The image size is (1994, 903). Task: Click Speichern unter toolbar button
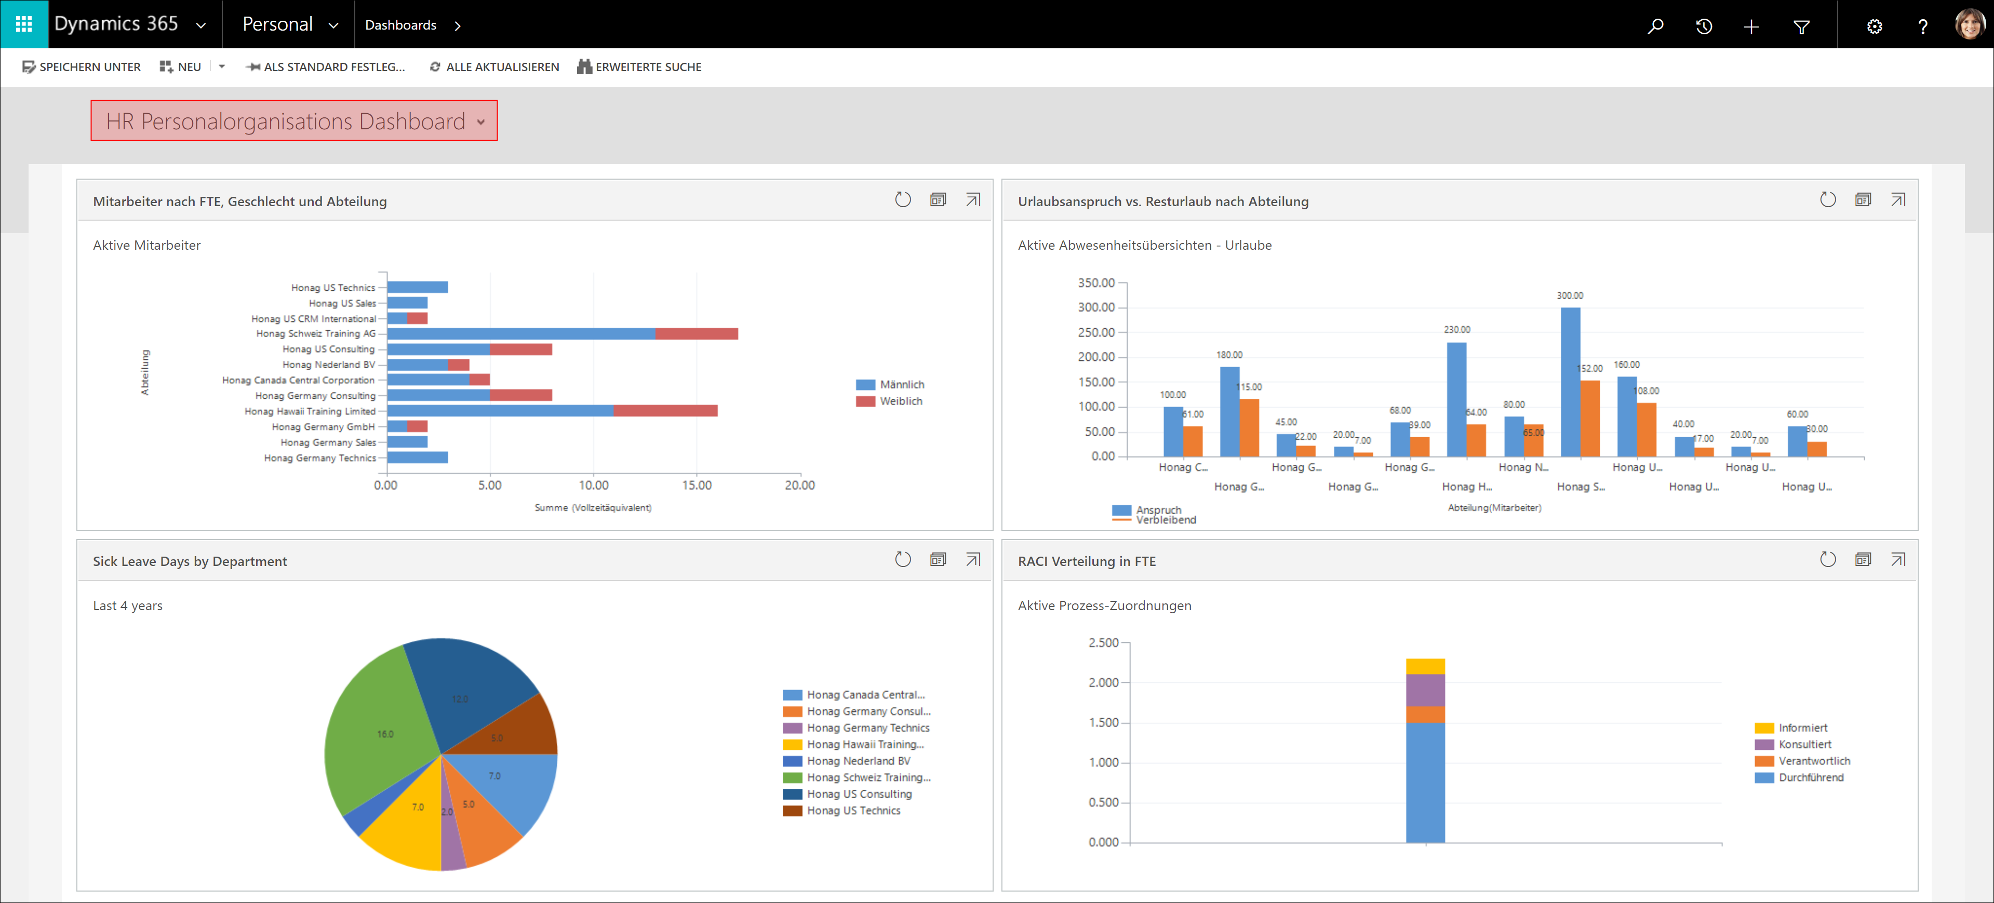pos(81,68)
